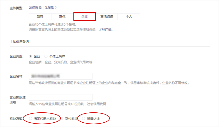Open the 了解详情 link
Image resolution: width=219 pixels, height=127 pixels.
pos(105,30)
